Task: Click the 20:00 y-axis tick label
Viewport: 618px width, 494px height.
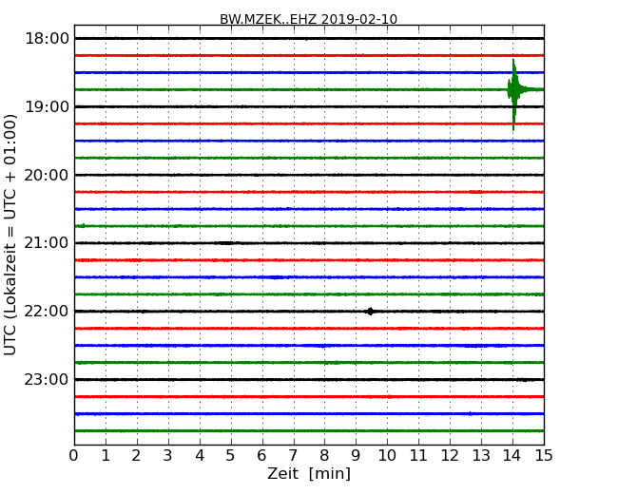Action: pos(47,175)
